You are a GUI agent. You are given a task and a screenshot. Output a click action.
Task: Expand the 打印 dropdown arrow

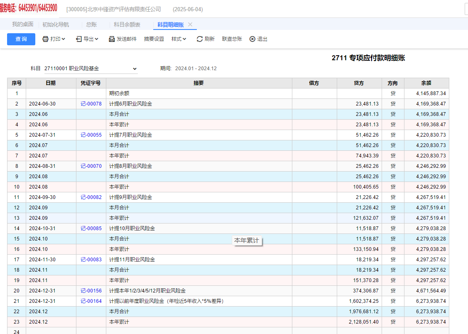point(64,39)
